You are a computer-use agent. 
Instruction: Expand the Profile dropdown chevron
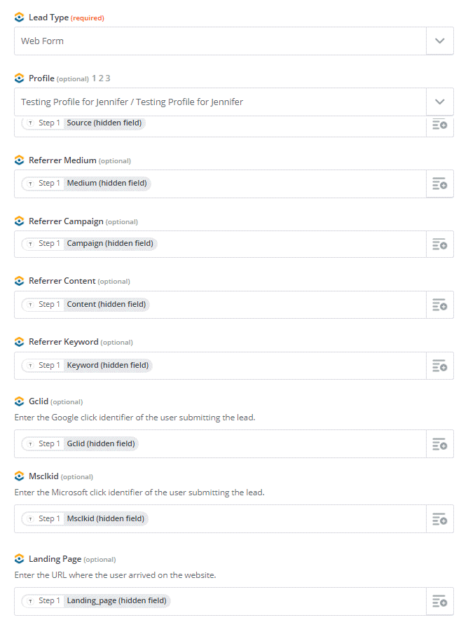(x=439, y=102)
